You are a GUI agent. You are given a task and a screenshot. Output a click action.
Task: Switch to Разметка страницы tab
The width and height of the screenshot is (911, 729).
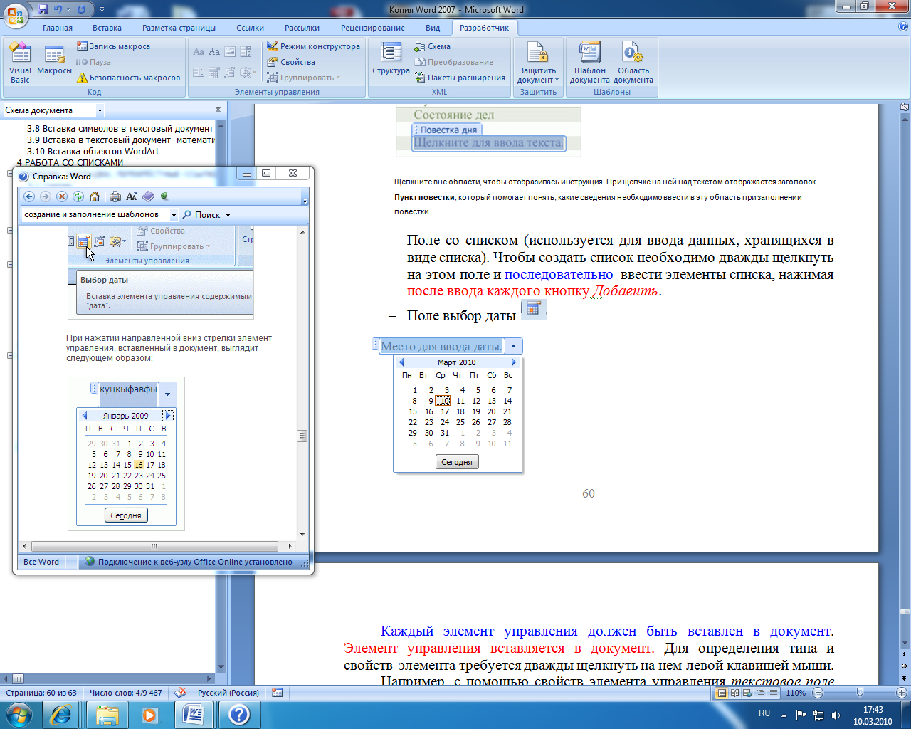[x=179, y=28]
